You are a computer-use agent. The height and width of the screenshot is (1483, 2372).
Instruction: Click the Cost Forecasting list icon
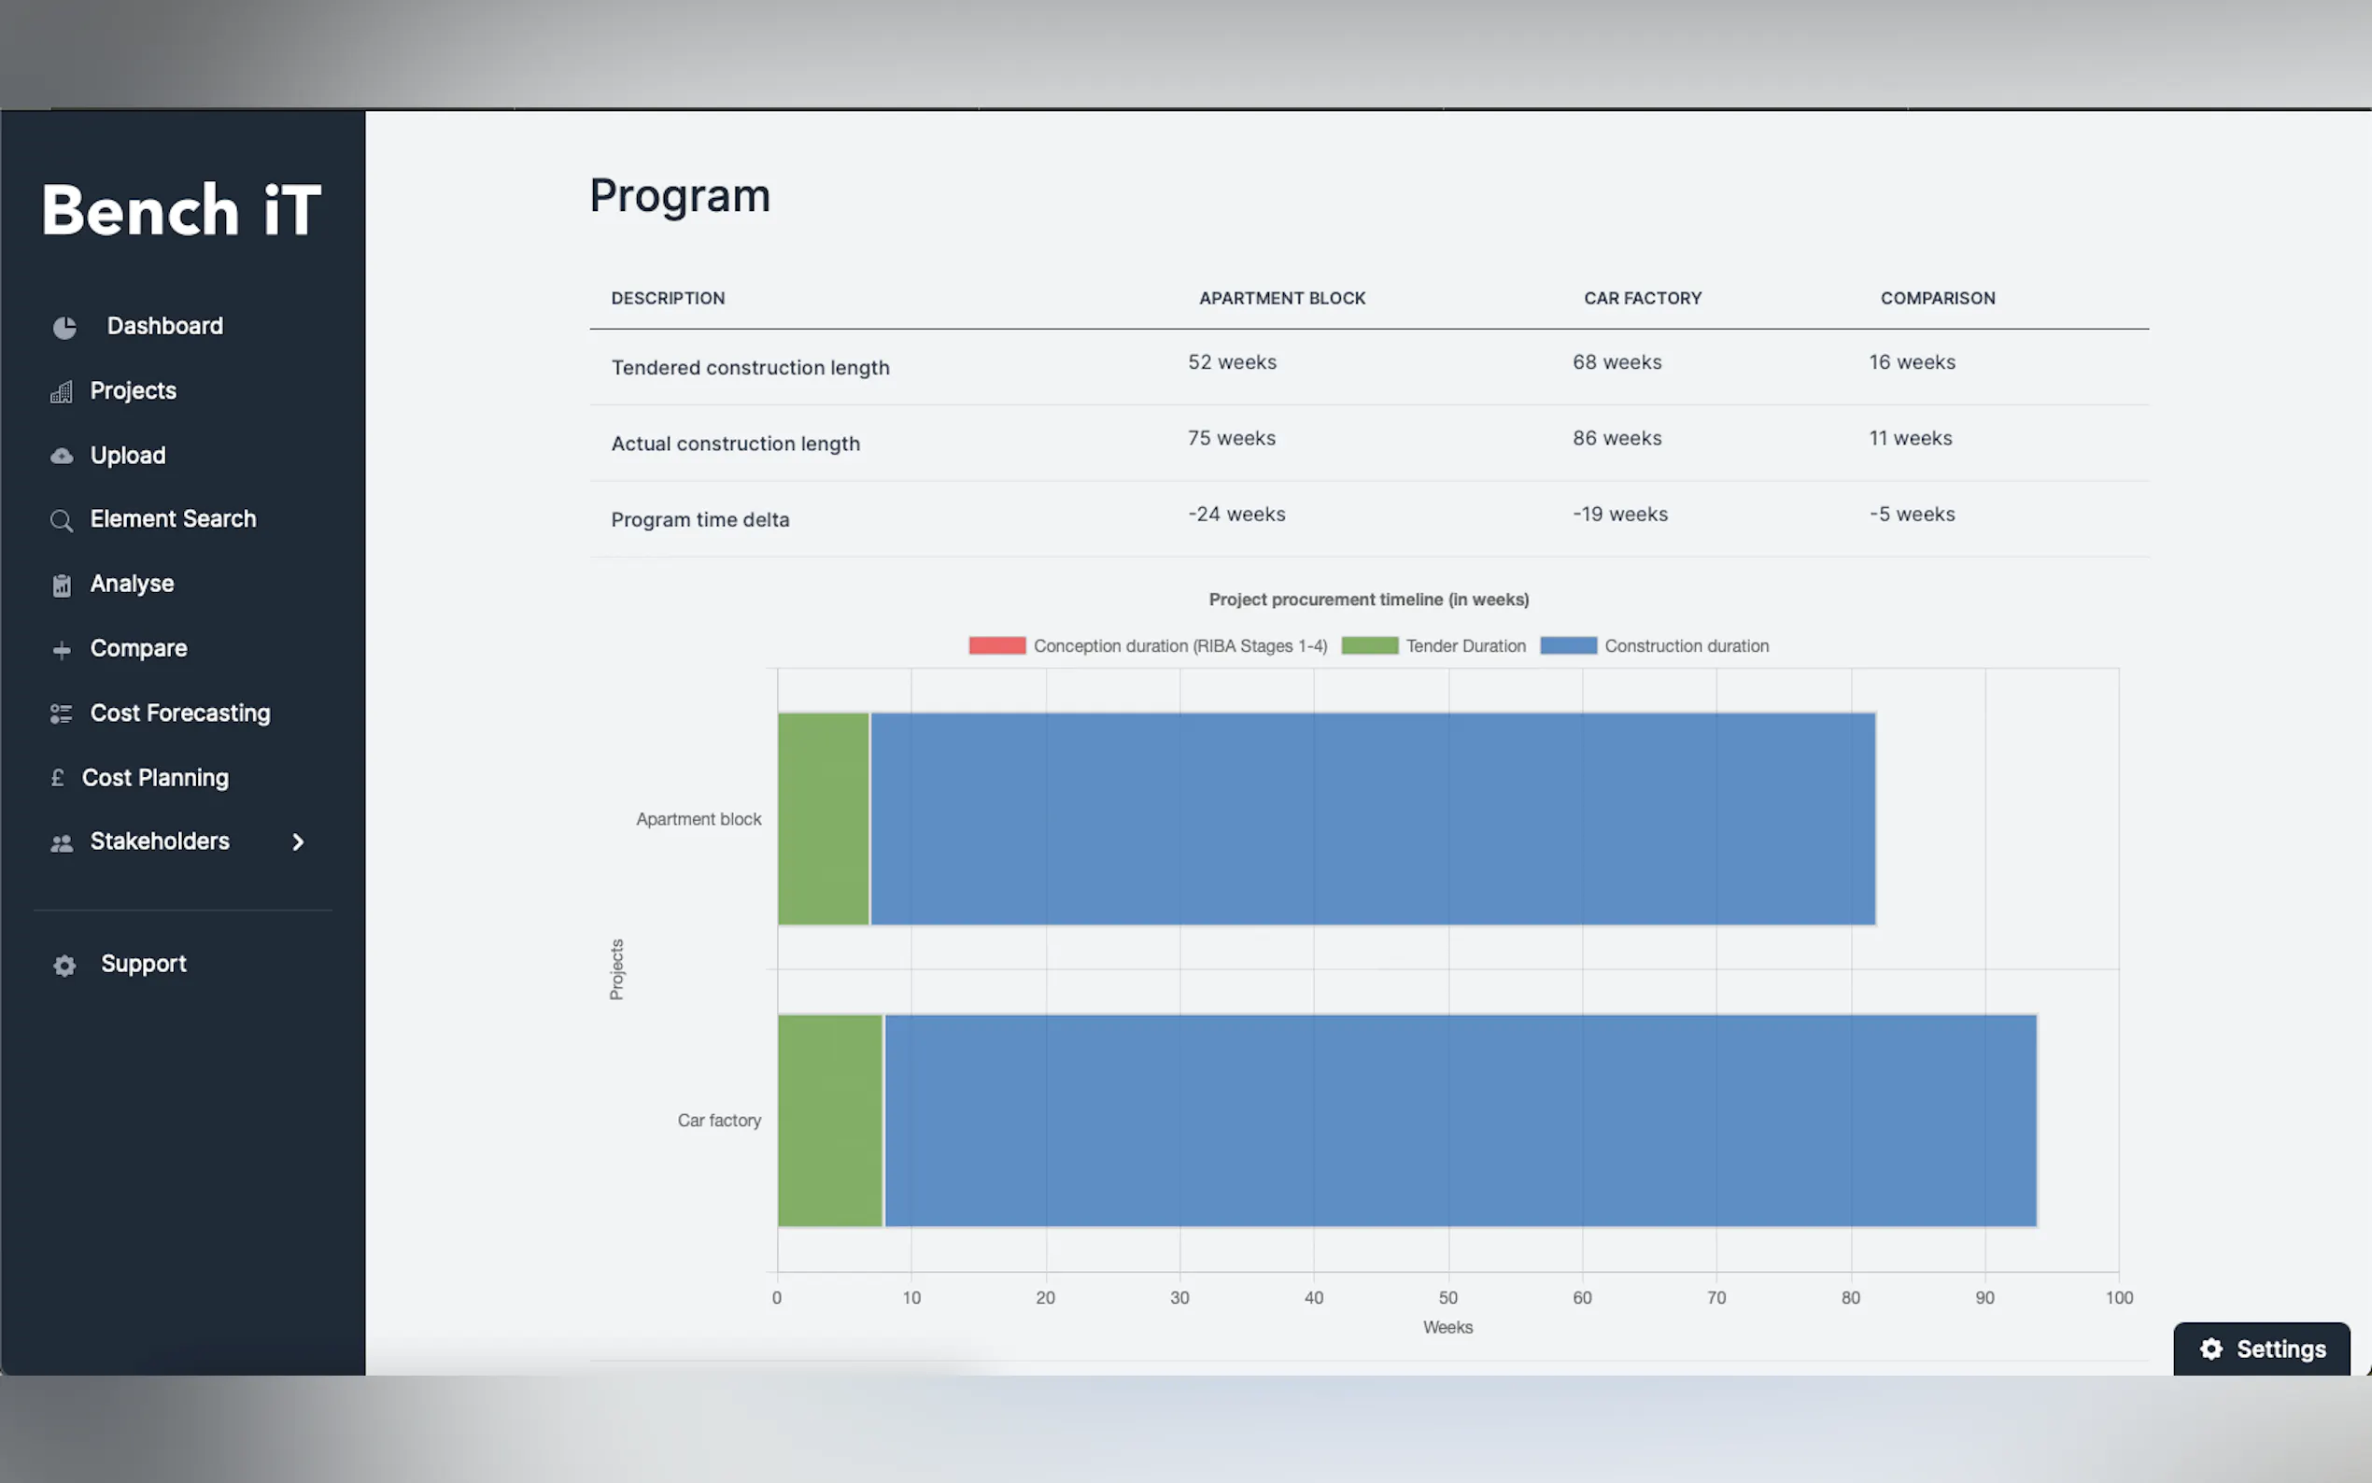pos(61,714)
